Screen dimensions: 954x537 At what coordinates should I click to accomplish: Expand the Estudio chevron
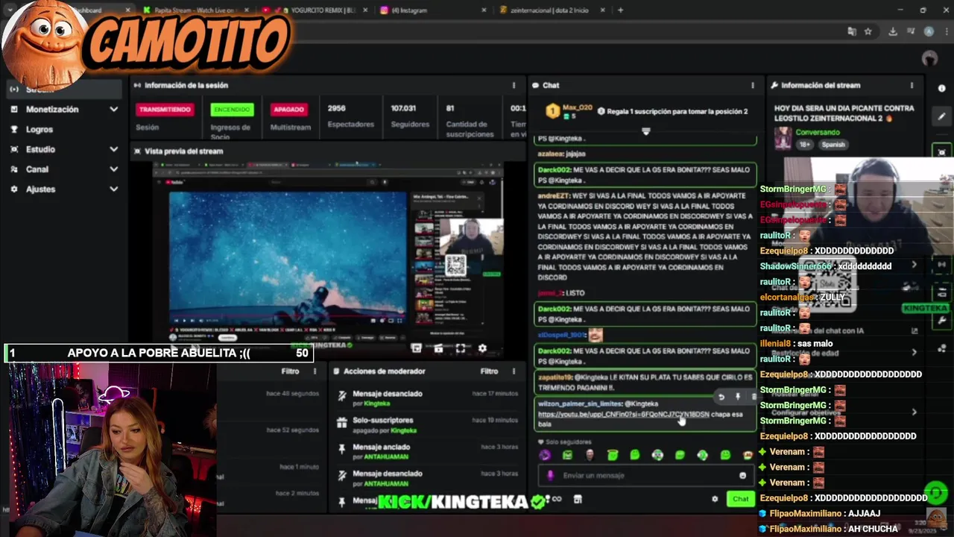click(113, 149)
